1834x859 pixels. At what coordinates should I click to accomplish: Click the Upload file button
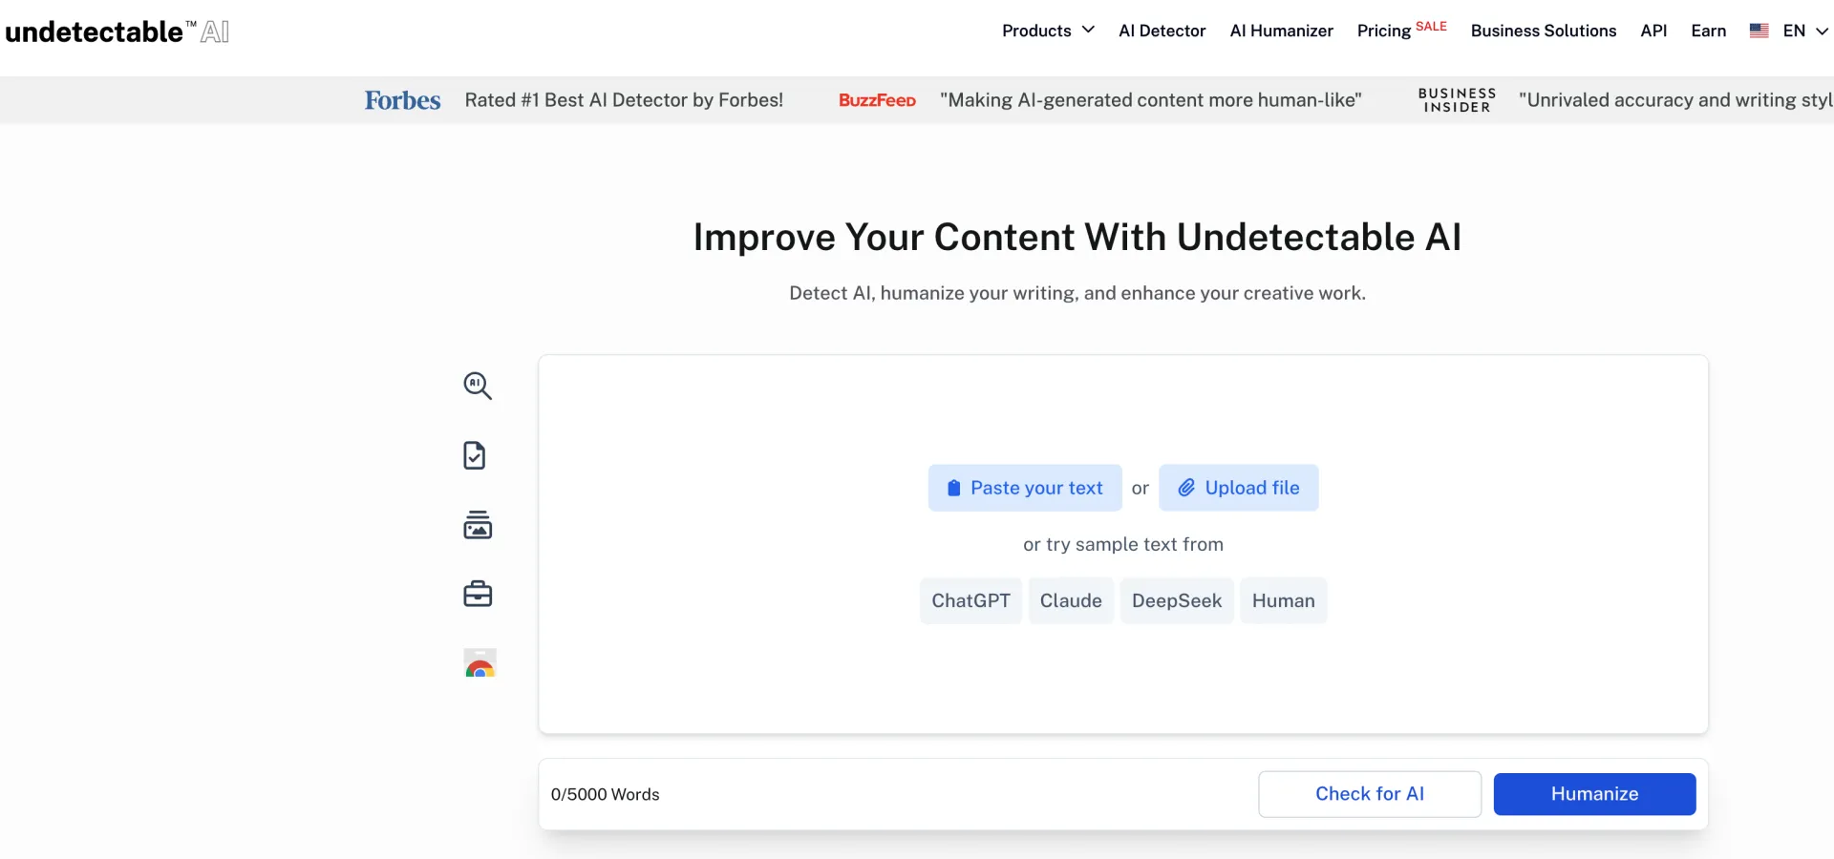click(1238, 488)
